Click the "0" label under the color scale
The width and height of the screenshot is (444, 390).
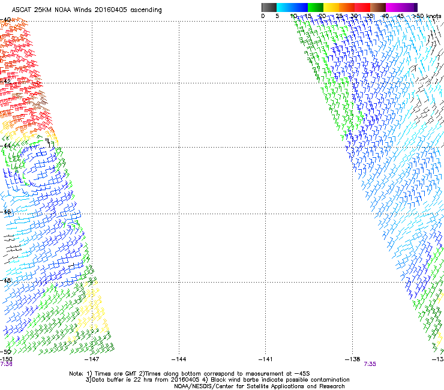(263, 16)
